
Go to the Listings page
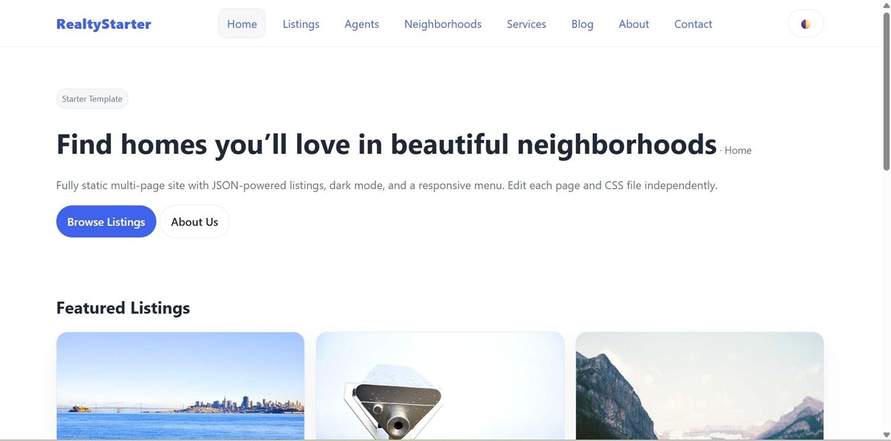[301, 24]
